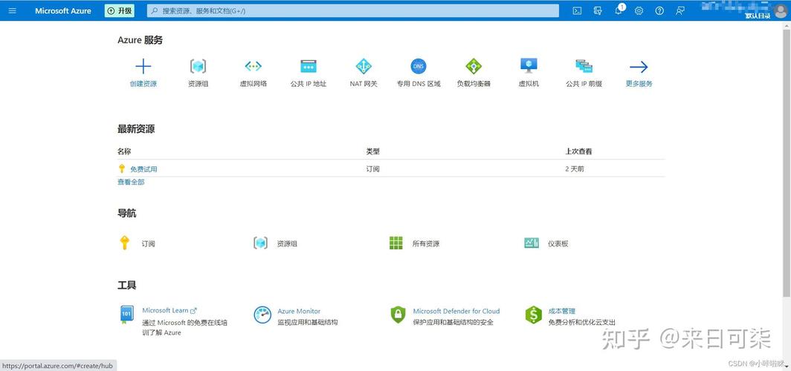Open the 资源组 icon under 导航
Screen dimensions: 791x371
tap(260, 243)
